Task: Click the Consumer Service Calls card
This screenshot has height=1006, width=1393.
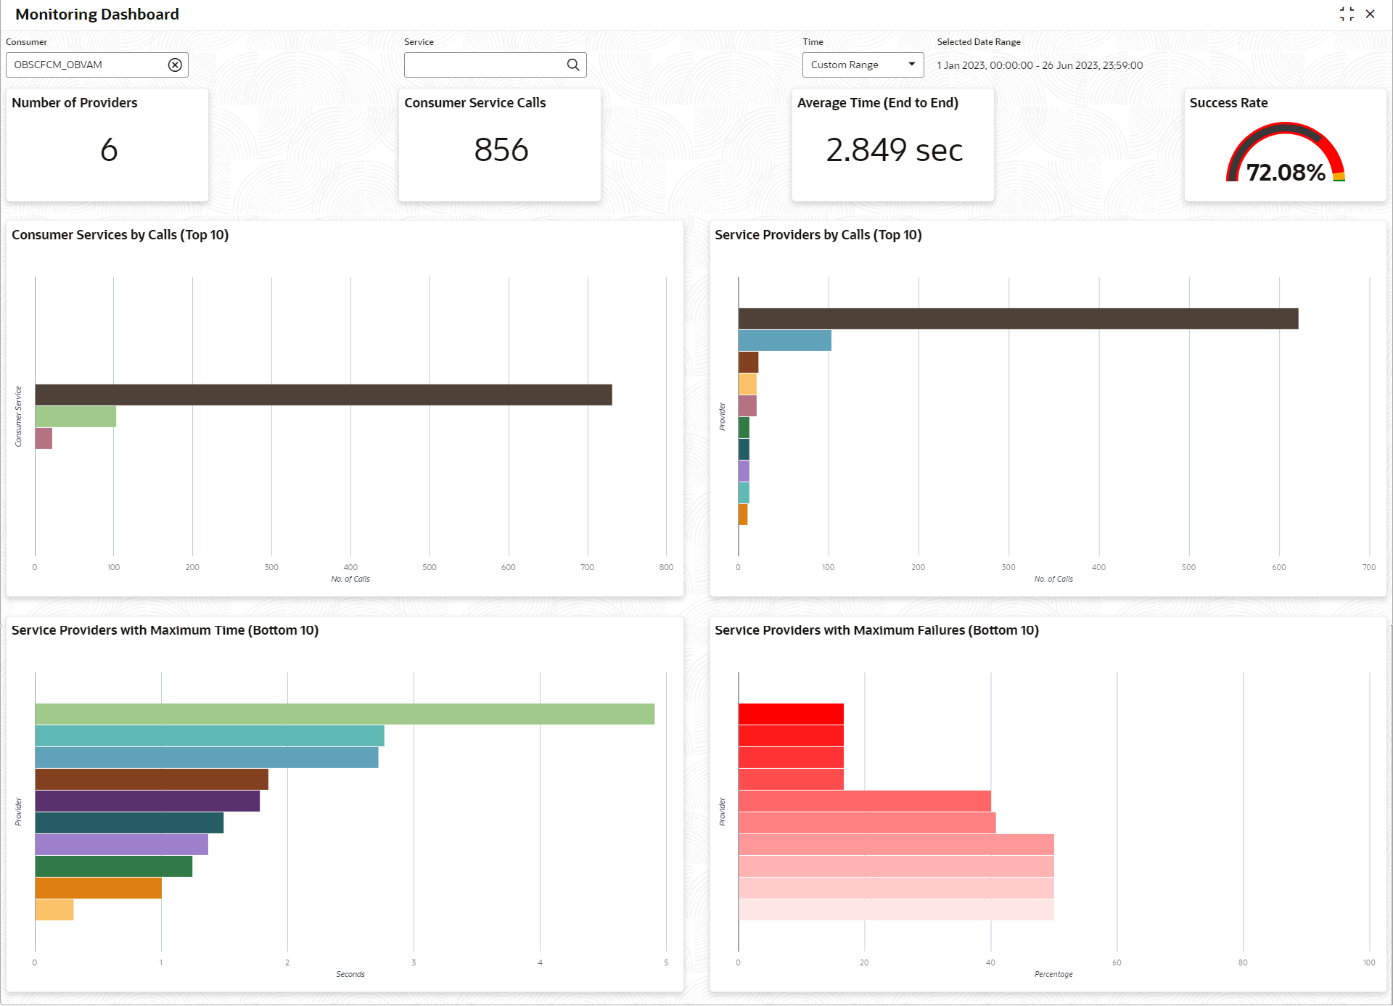Action: [500, 144]
